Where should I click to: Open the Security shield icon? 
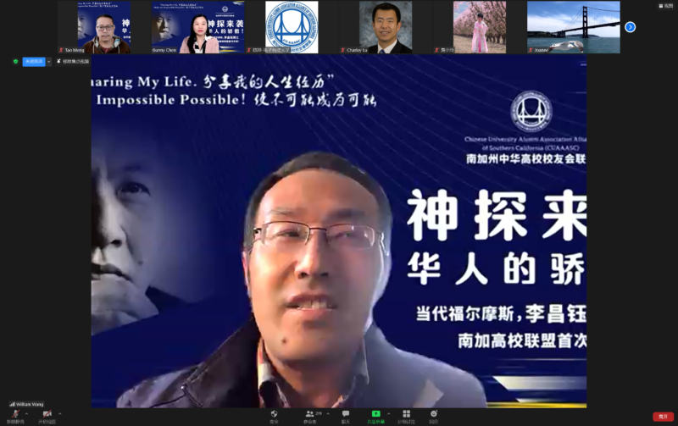tap(274, 415)
